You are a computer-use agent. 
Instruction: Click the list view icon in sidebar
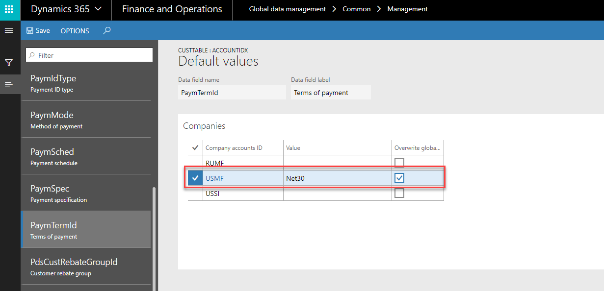pos(8,84)
